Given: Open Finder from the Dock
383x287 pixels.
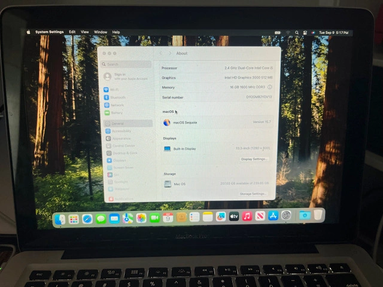Looking at the screenshot, I should (x=60, y=219).
